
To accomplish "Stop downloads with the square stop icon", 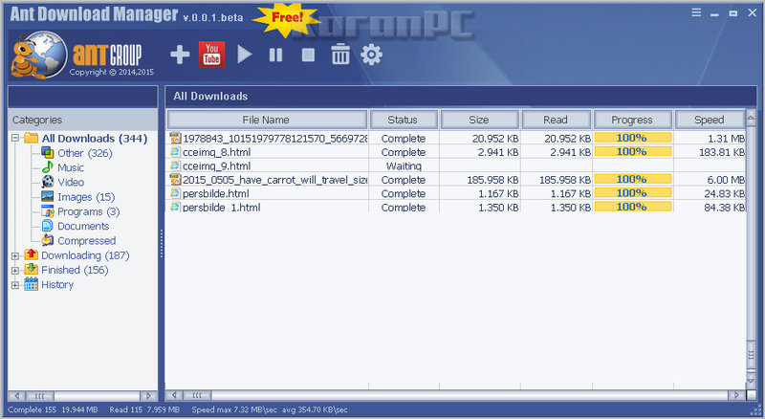I will point(308,55).
